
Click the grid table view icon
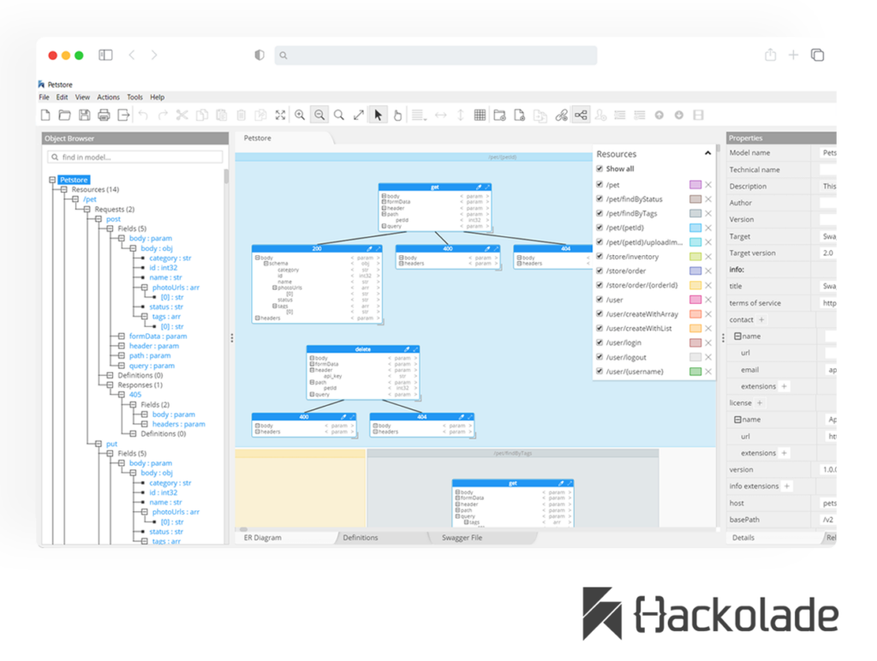[480, 115]
